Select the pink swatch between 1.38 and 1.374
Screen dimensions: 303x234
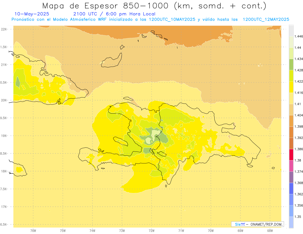[291, 166]
